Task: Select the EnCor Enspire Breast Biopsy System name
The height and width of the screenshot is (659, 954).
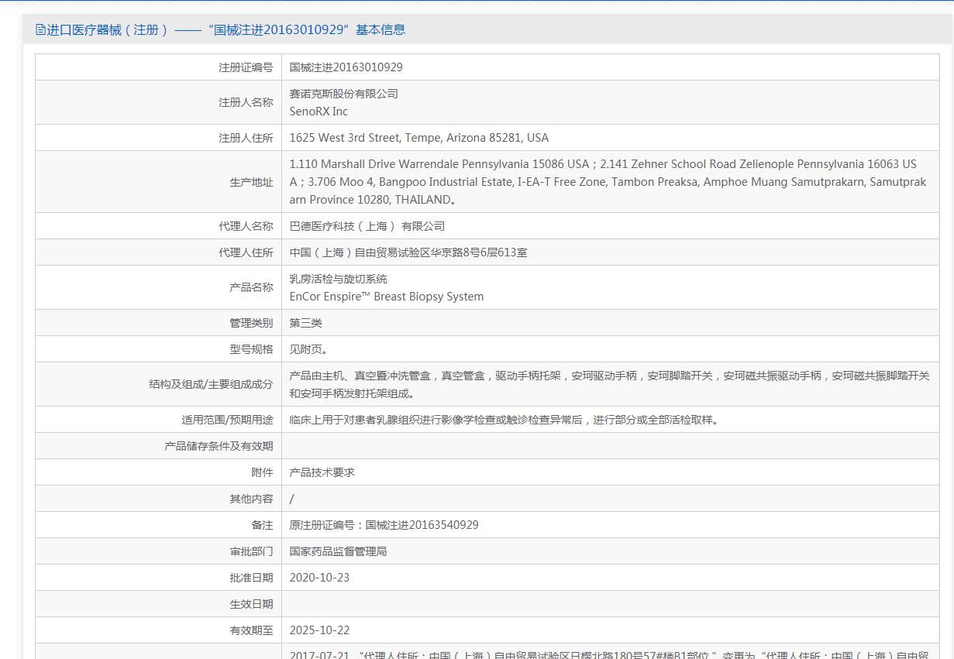Action: click(x=386, y=297)
